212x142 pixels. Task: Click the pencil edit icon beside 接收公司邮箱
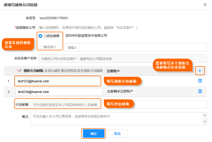(20, 71)
